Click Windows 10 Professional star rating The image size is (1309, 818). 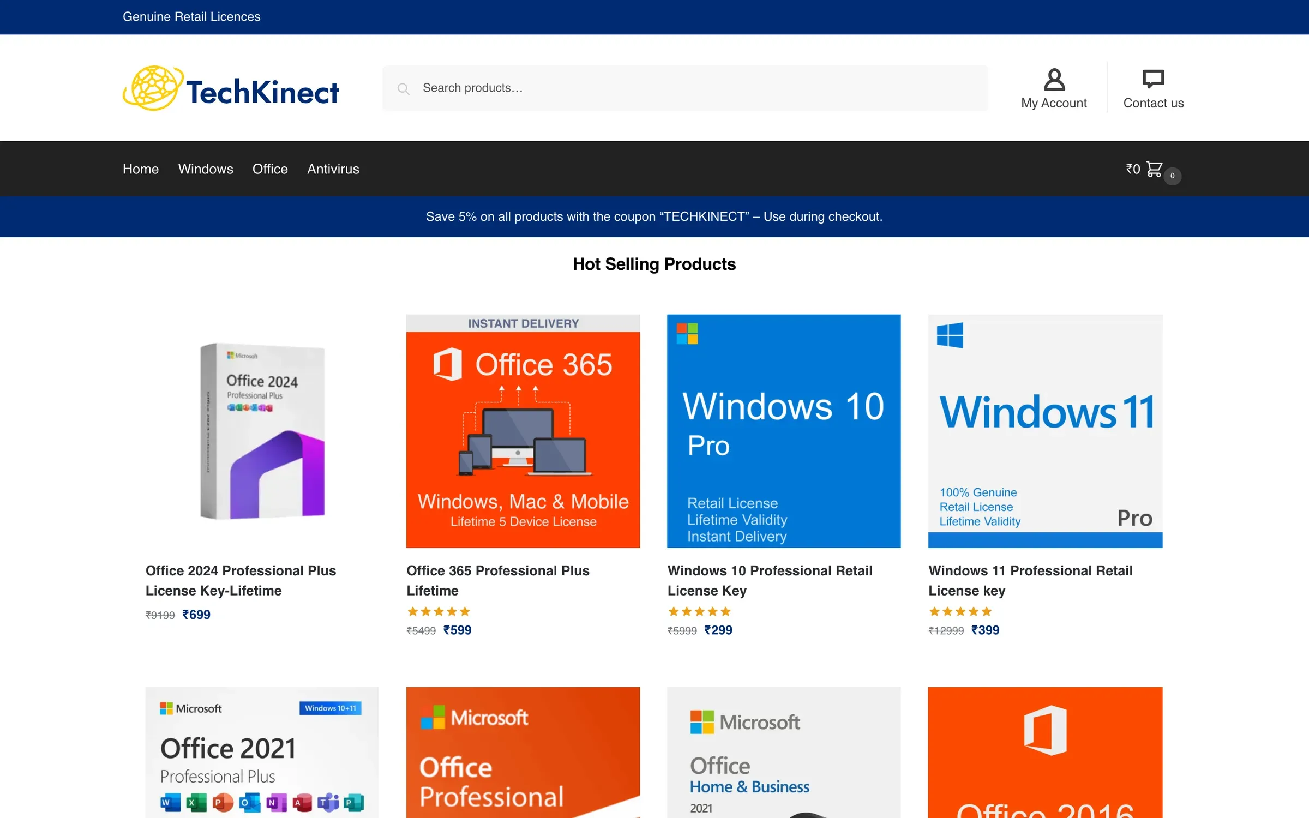pos(699,611)
